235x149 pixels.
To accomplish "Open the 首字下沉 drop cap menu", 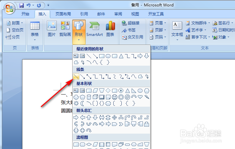I will (198, 37).
